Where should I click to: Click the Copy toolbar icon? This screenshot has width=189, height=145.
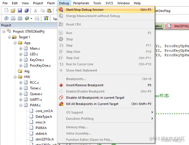[x=42, y=10]
